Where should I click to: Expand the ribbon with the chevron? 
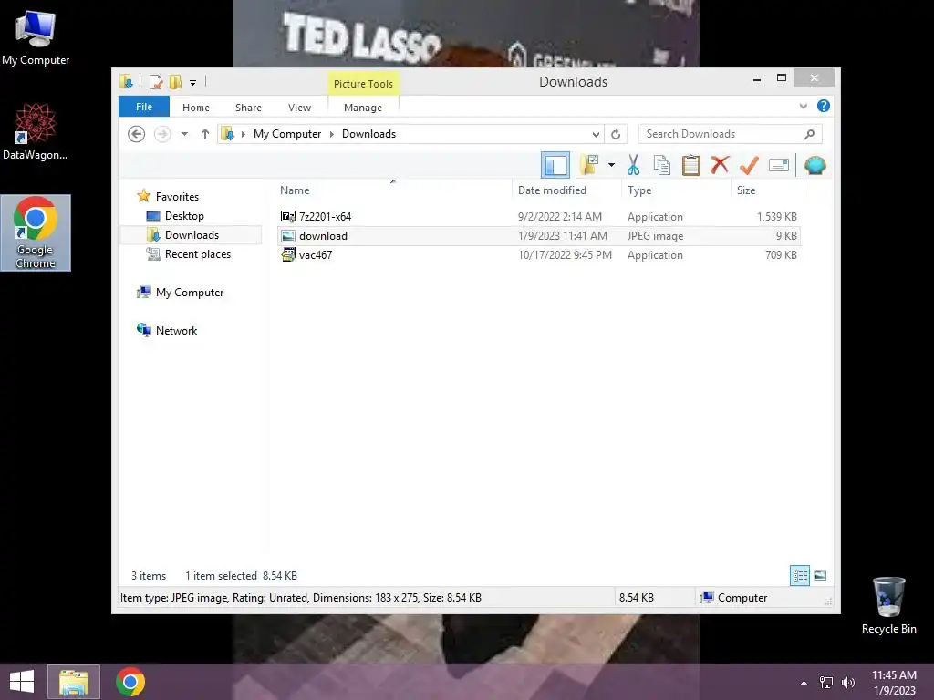803,106
